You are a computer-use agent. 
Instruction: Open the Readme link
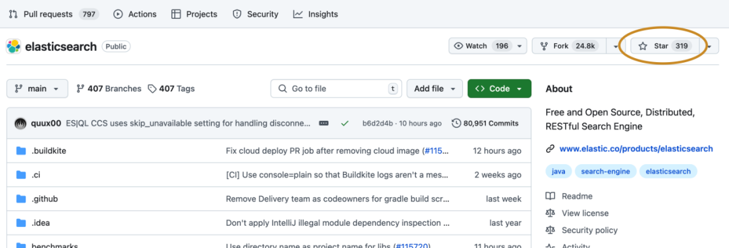pyautogui.click(x=577, y=197)
